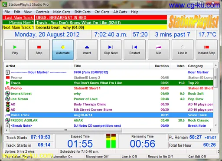This screenshot has height=161, width=222.
Task: Click the red icon beside StationID Long 2
Action: 8,78
